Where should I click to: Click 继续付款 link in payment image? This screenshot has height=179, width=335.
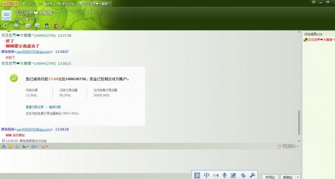coord(55,107)
